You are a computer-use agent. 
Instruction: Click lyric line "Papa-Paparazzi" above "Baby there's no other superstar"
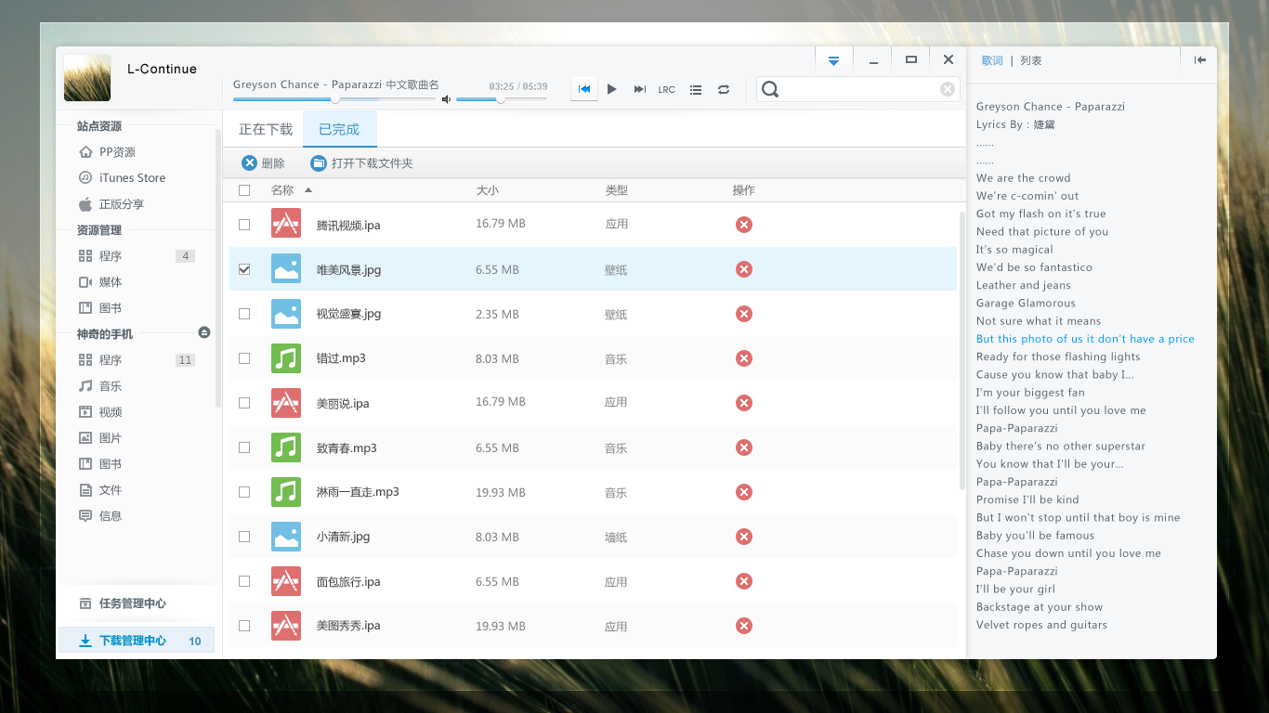tap(1017, 428)
